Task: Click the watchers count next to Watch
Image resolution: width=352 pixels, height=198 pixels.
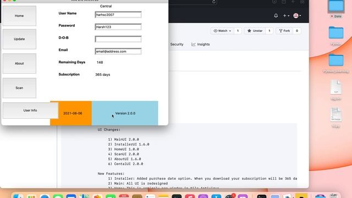Action: (x=238, y=31)
